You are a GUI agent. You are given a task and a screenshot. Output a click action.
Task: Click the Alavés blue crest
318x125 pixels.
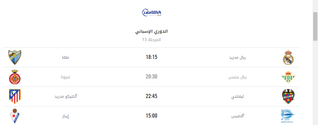point(288,116)
